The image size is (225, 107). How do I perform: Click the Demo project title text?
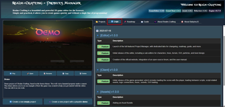click(7, 79)
